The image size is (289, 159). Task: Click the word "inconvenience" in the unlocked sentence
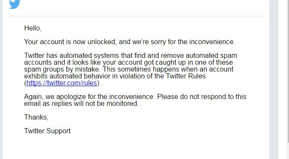click(212, 42)
